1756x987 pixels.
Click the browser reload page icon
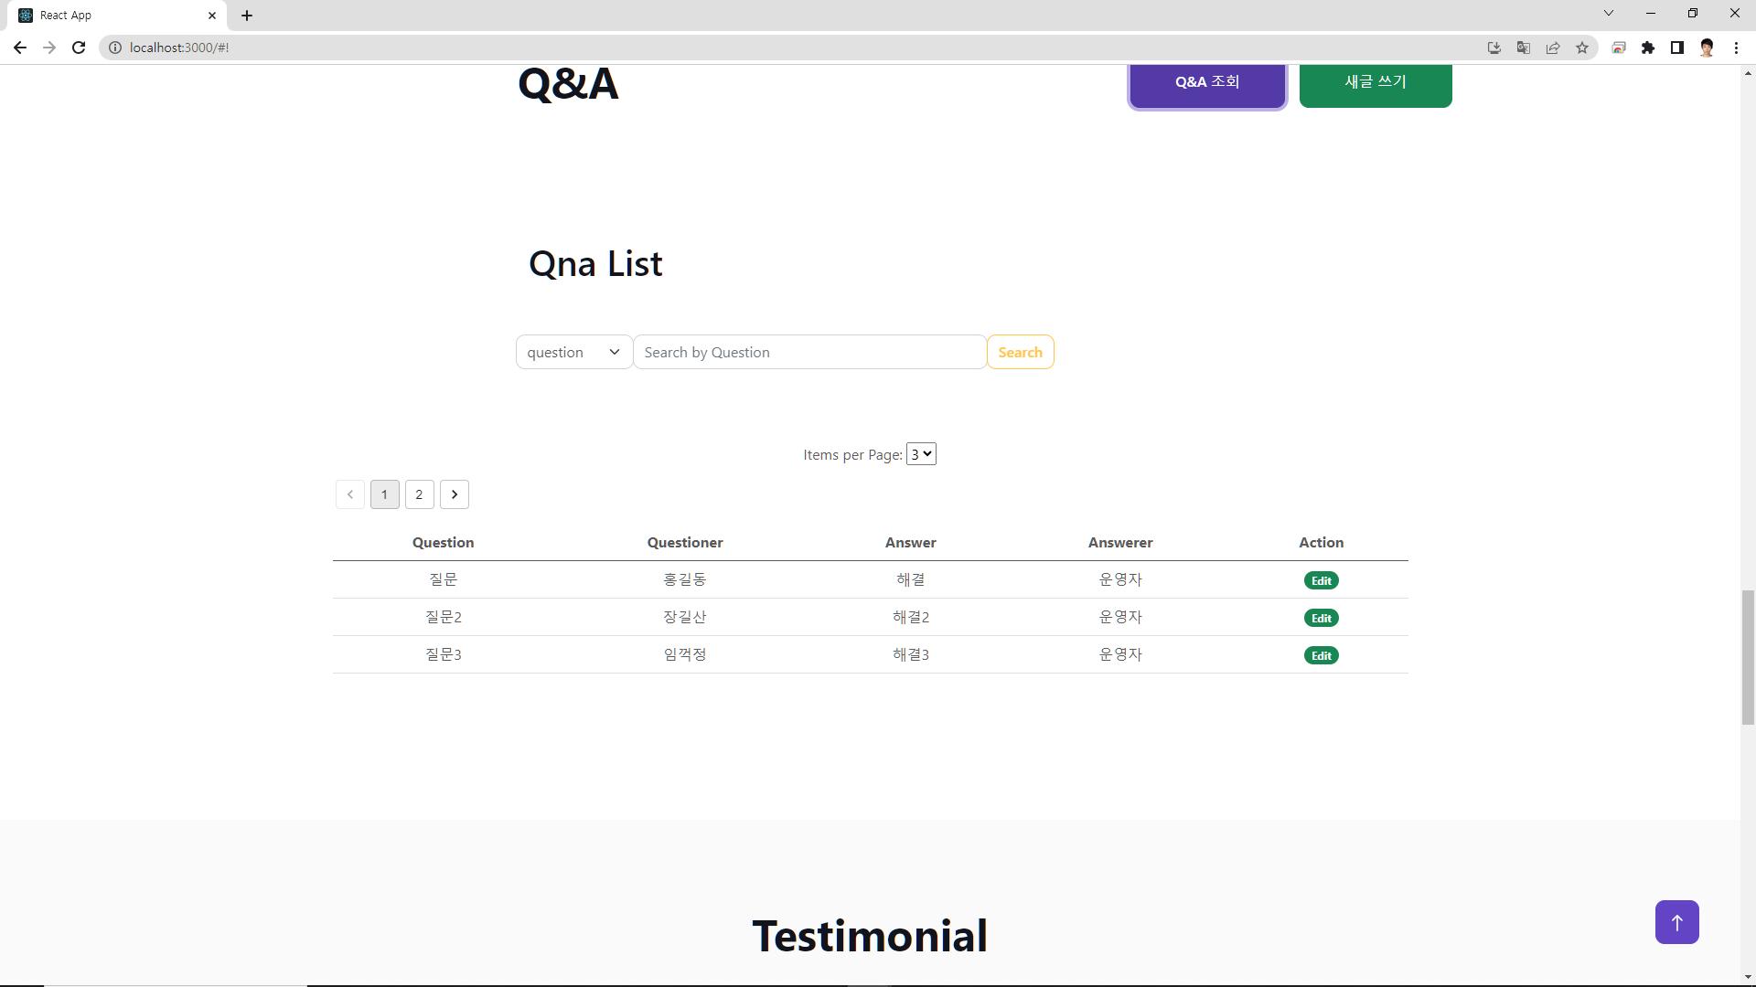tap(79, 48)
